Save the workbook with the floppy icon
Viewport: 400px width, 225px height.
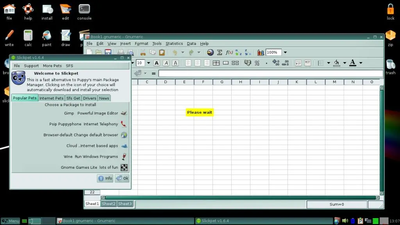pos(108,52)
